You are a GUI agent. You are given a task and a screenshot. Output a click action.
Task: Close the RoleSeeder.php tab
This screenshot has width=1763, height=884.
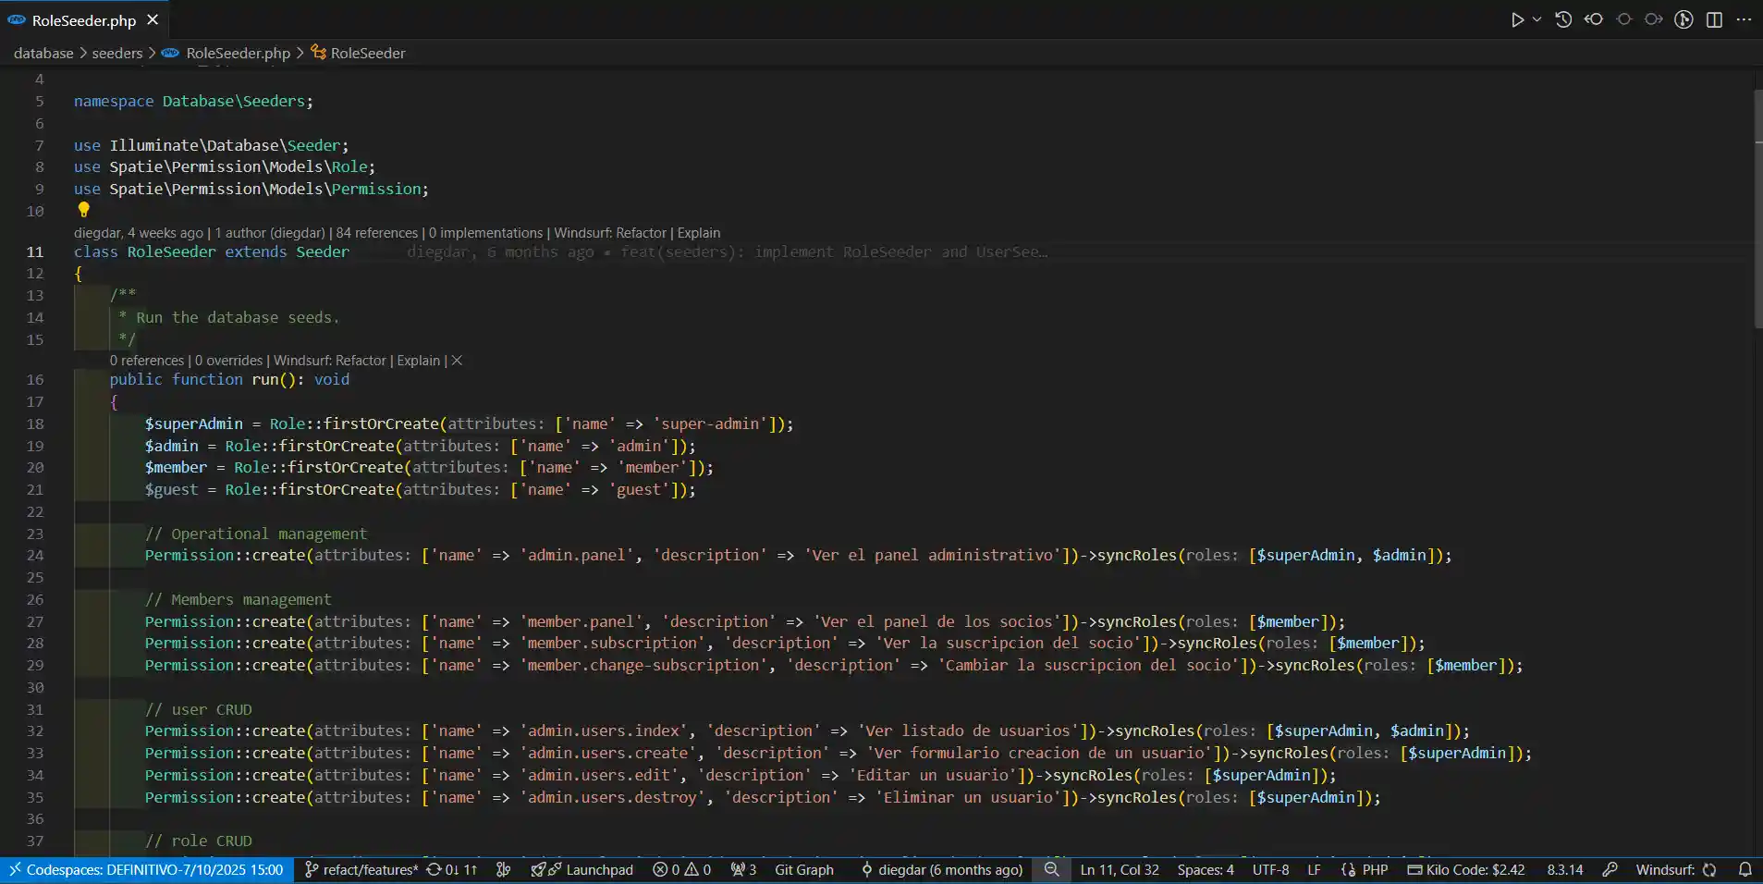pyautogui.click(x=153, y=19)
